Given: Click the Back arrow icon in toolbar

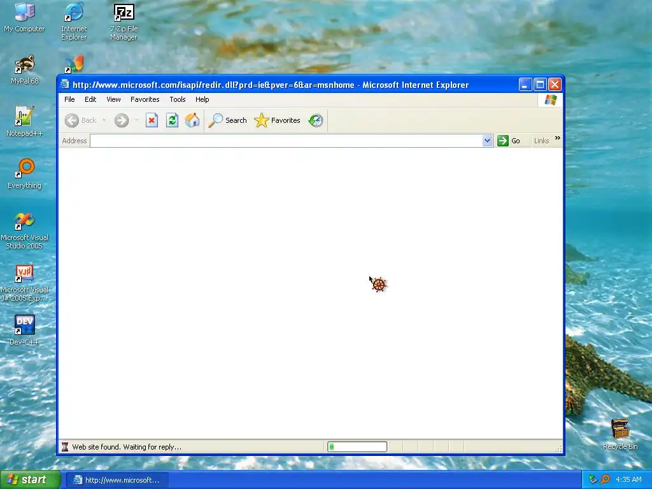Looking at the screenshot, I should (x=72, y=120).
